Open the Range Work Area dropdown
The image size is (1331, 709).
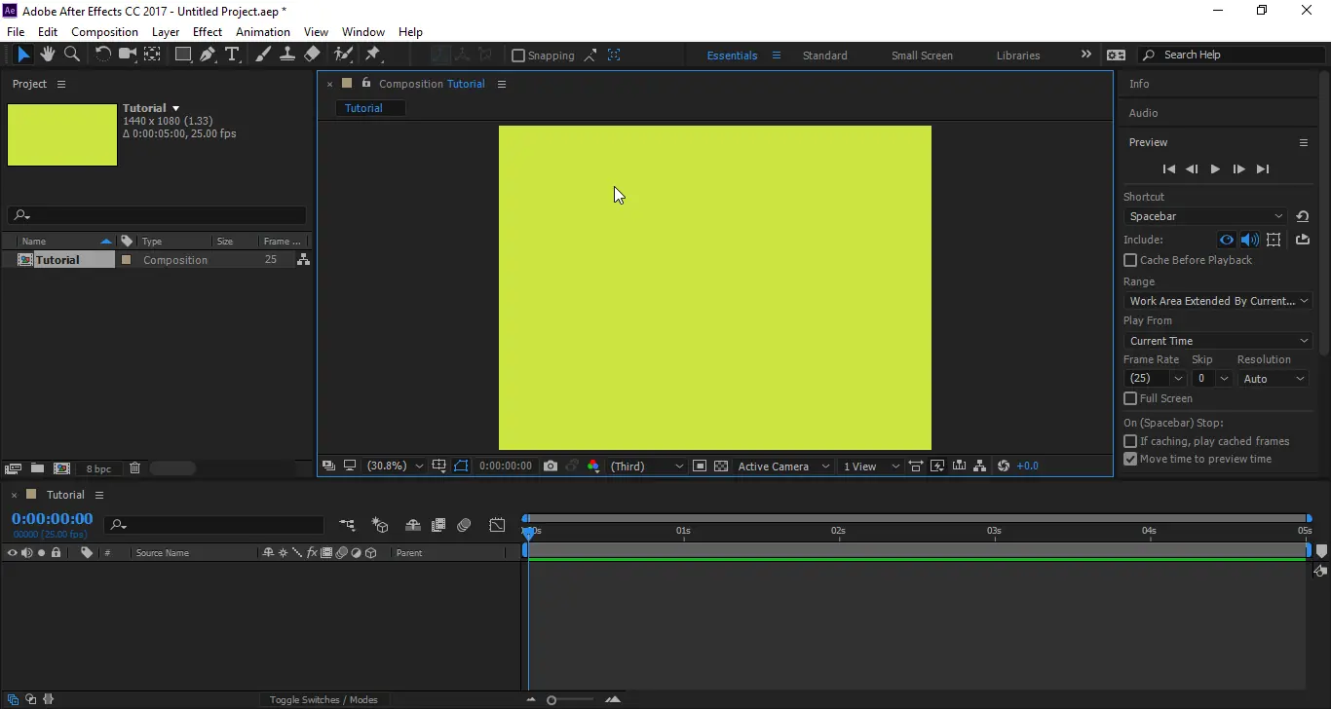(1218, 301)
